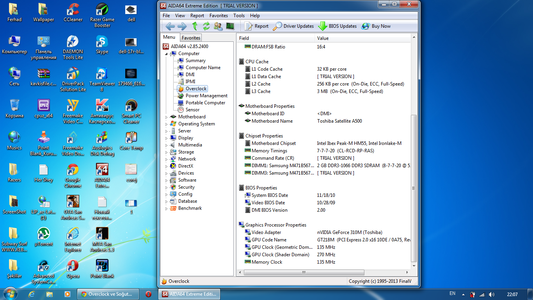The height and width of the screenshot is (300, 533).
Task: Expand the Storage tree node
Action: point(167,152)
